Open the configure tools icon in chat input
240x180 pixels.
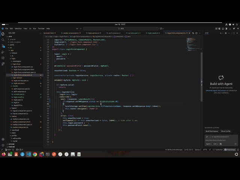(x=220, y=144)
